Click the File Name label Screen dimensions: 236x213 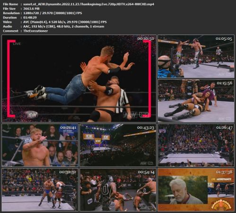[10, 4]
